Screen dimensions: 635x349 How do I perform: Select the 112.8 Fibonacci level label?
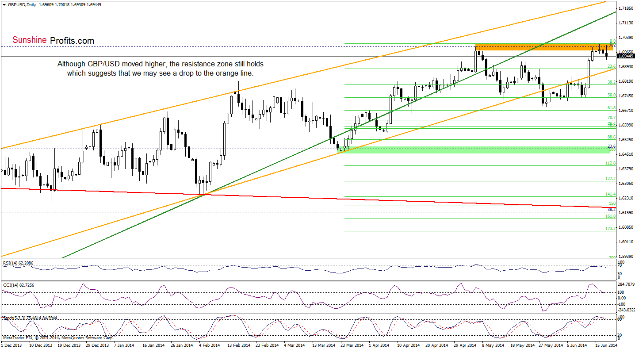tap(611, 163)
